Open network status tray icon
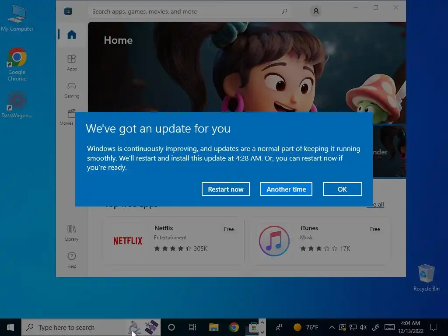 coord(353,327)
